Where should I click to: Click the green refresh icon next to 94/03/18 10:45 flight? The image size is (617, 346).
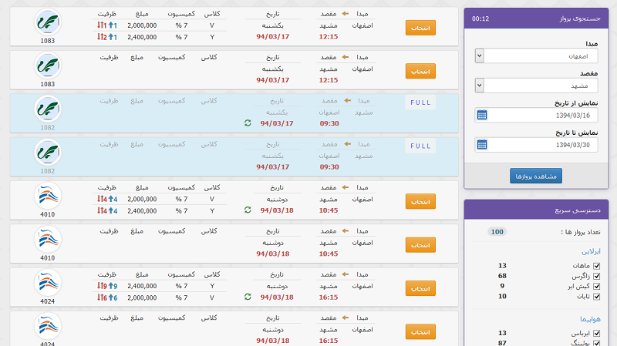[x=248, y=210]
